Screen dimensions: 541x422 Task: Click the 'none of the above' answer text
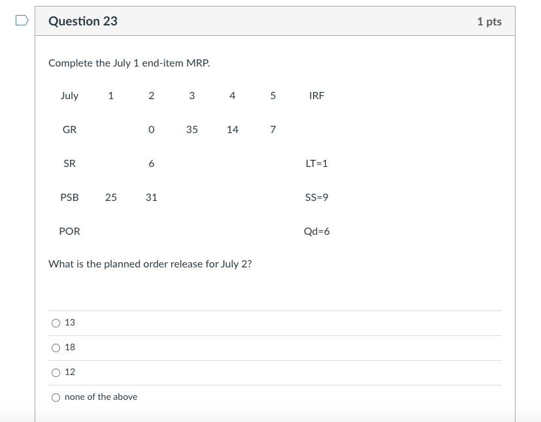click(101, 397)
